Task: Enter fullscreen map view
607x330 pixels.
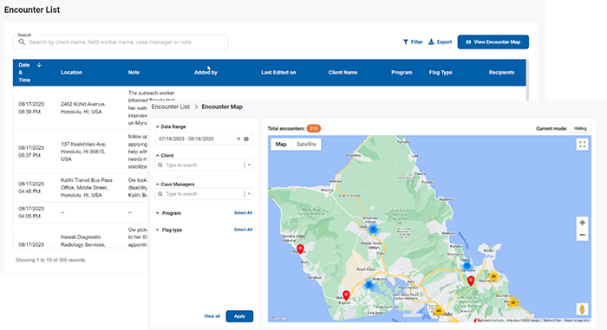Action: click(x=582, y=145)
